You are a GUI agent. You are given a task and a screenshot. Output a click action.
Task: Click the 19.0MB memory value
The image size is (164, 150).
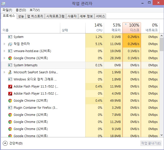tap(115, 51)
